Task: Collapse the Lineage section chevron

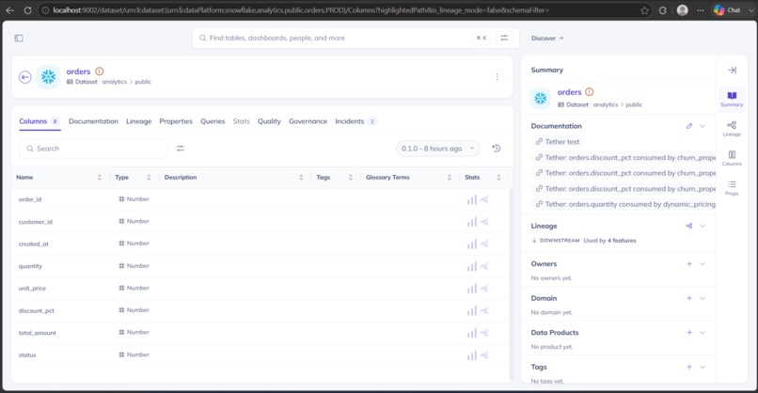Action: pos(703,226)
